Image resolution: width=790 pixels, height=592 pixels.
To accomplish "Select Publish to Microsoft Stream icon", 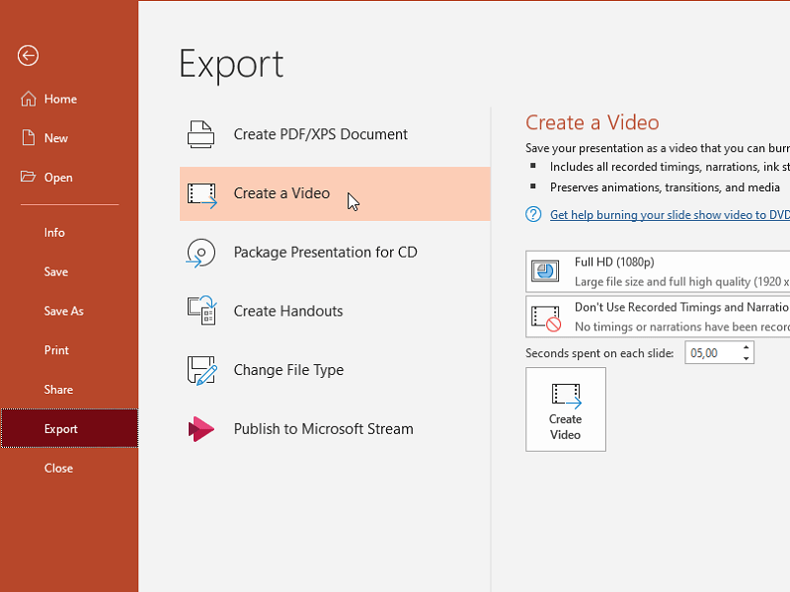I will pyautogui.click(x=200, y=429).
